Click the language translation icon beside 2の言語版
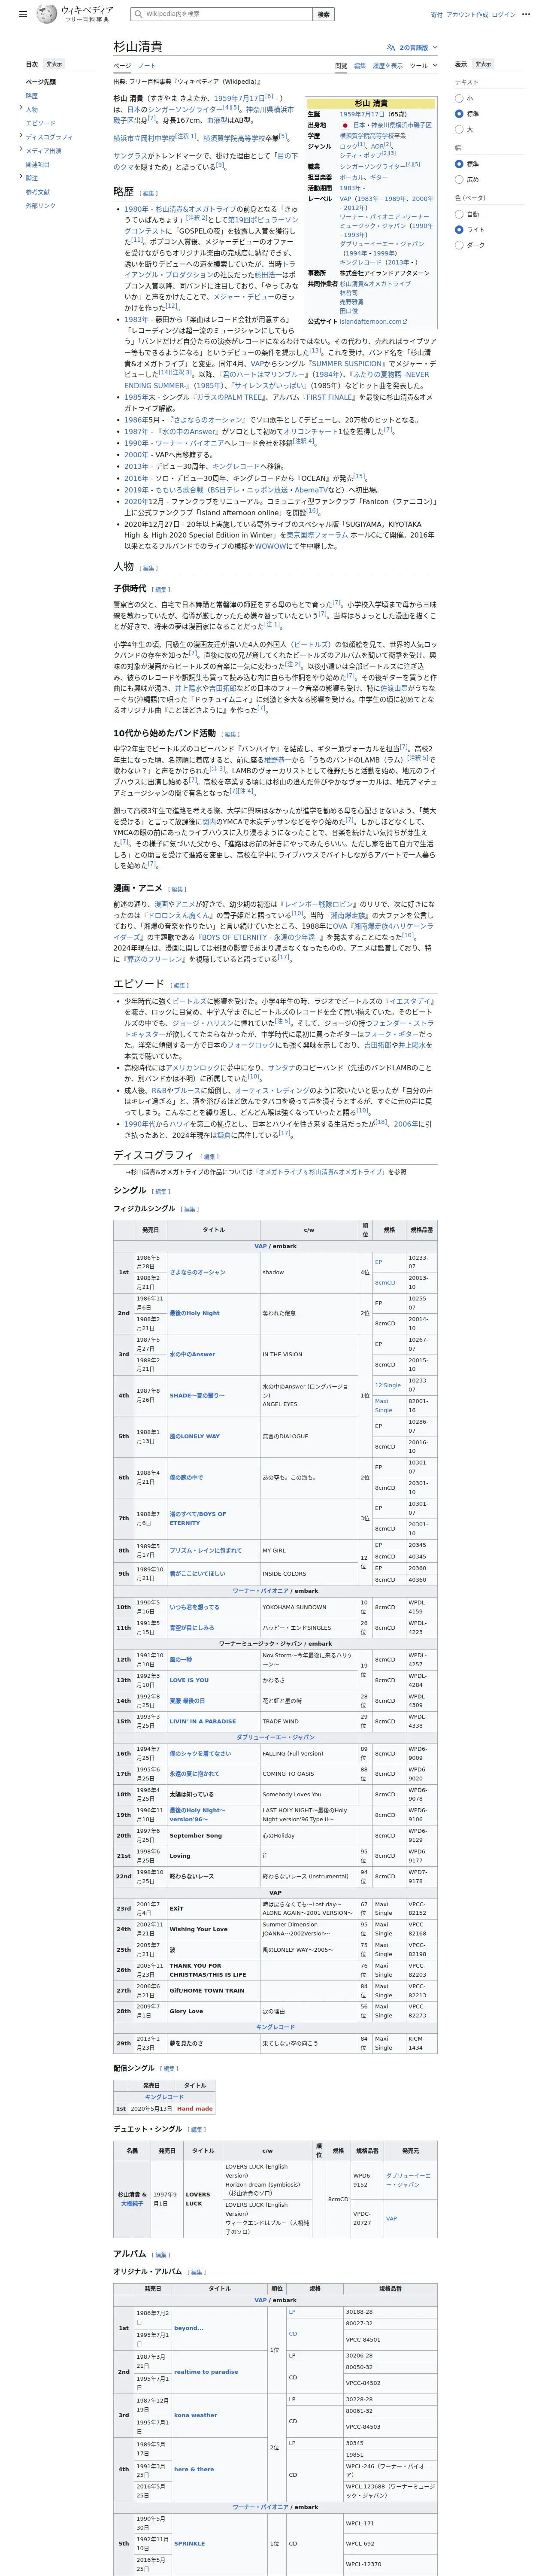This screenshot has height=2576, width=551. tap(391, 47)
